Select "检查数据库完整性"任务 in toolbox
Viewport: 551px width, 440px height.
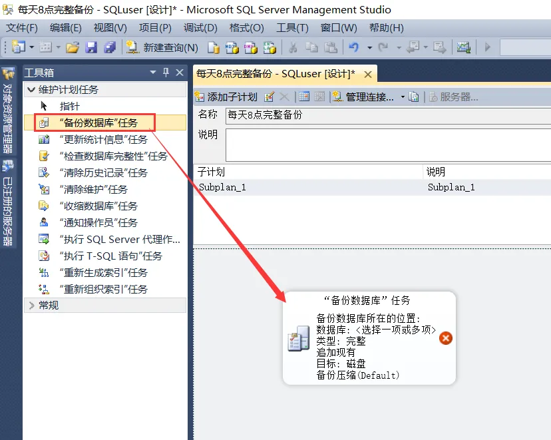click(x=105, y=156)
